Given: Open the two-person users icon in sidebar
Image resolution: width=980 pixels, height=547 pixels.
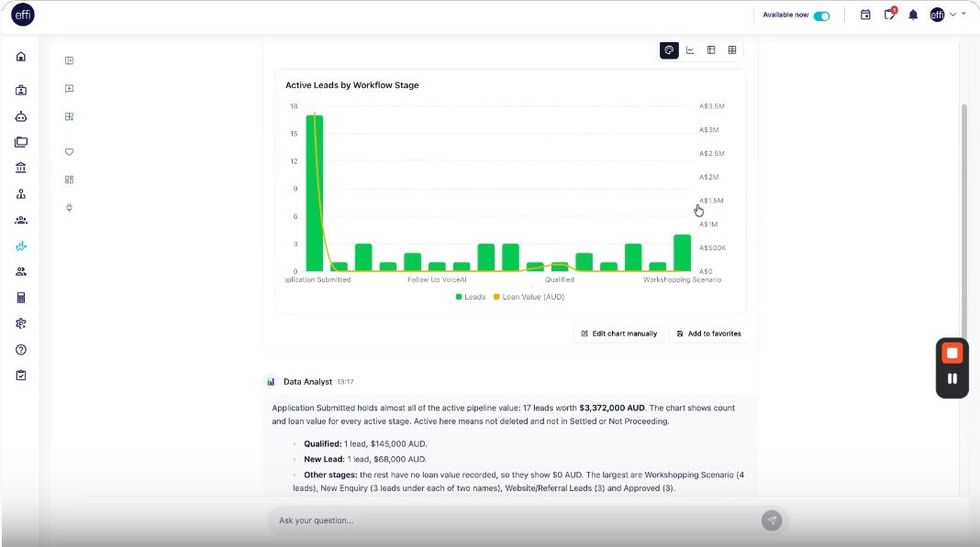Looking at the screenshot, I should pyautogui.click(x=20, y=271).
